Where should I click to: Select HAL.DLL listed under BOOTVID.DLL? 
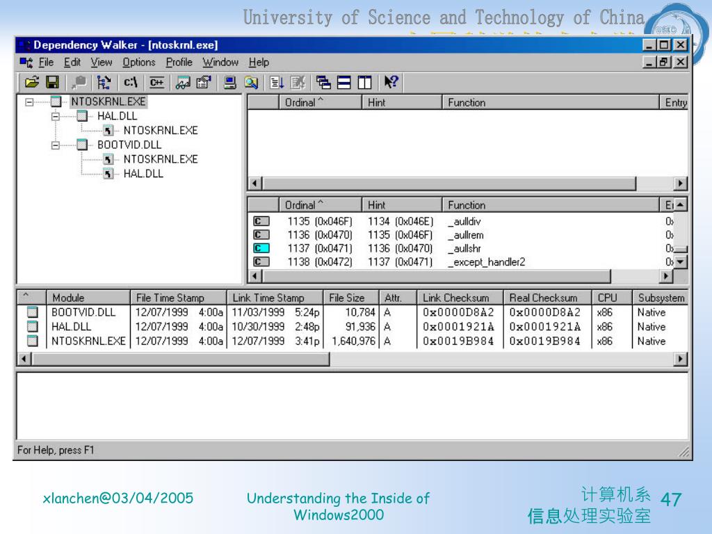[143, 174]
